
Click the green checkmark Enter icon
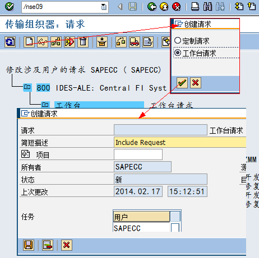10,7
